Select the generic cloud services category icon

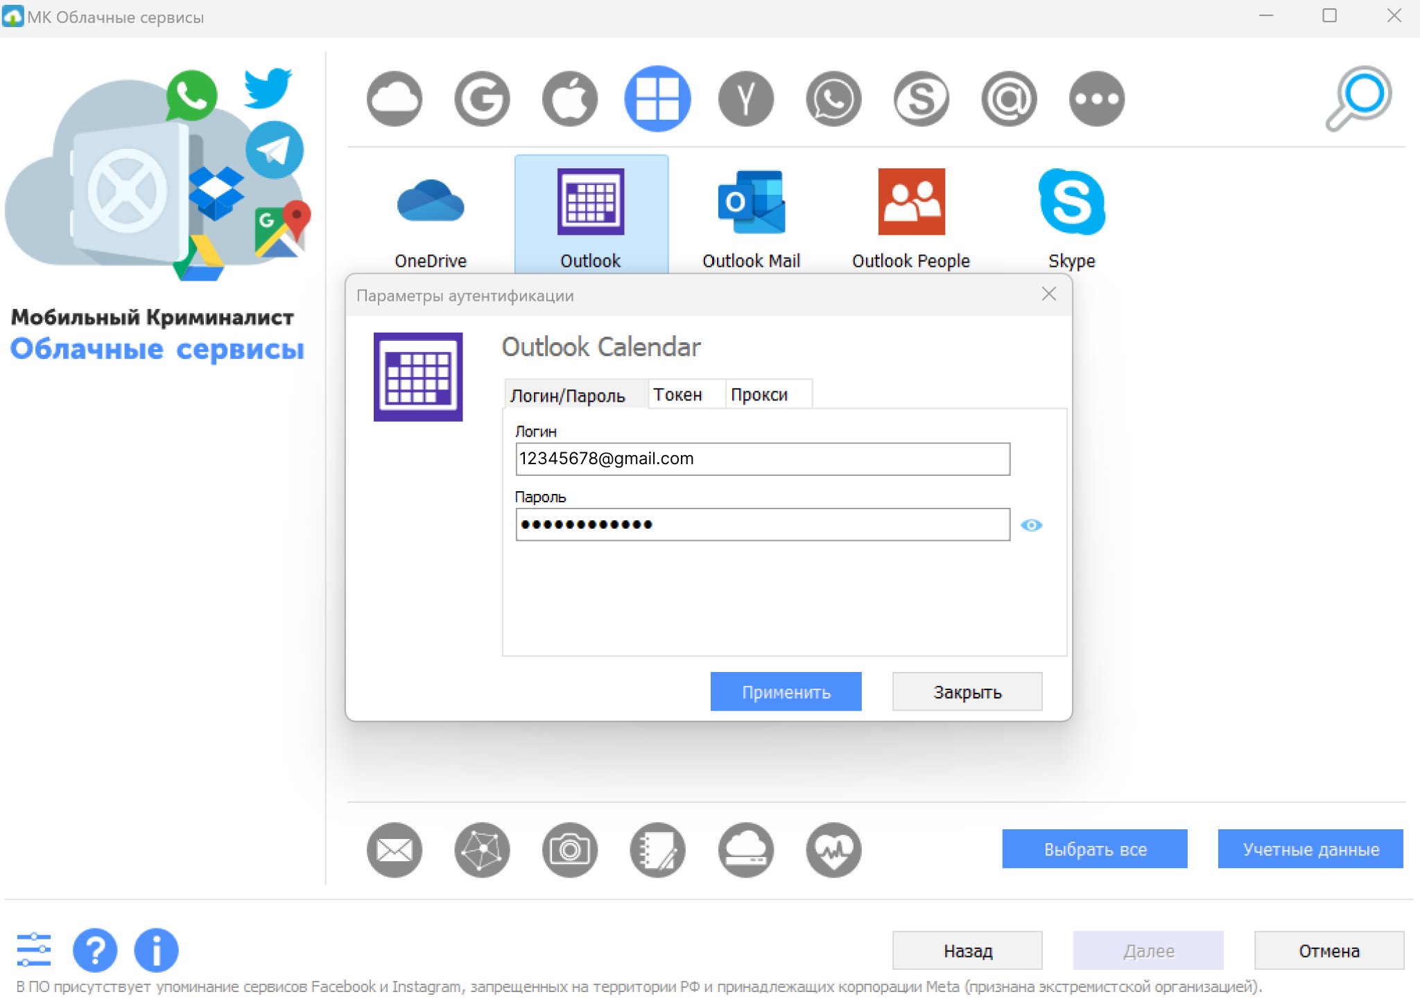click(395, 99)
